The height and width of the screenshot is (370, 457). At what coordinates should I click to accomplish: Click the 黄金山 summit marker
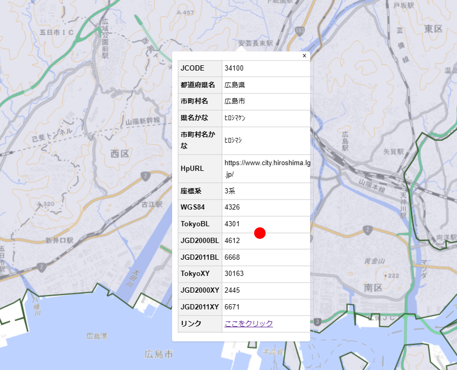(386, 274)
